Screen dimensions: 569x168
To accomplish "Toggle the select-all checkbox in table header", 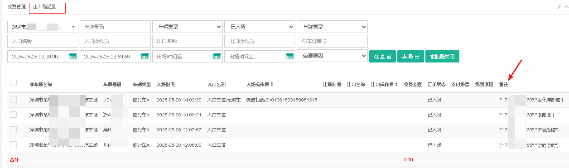I will coord(13,83).
